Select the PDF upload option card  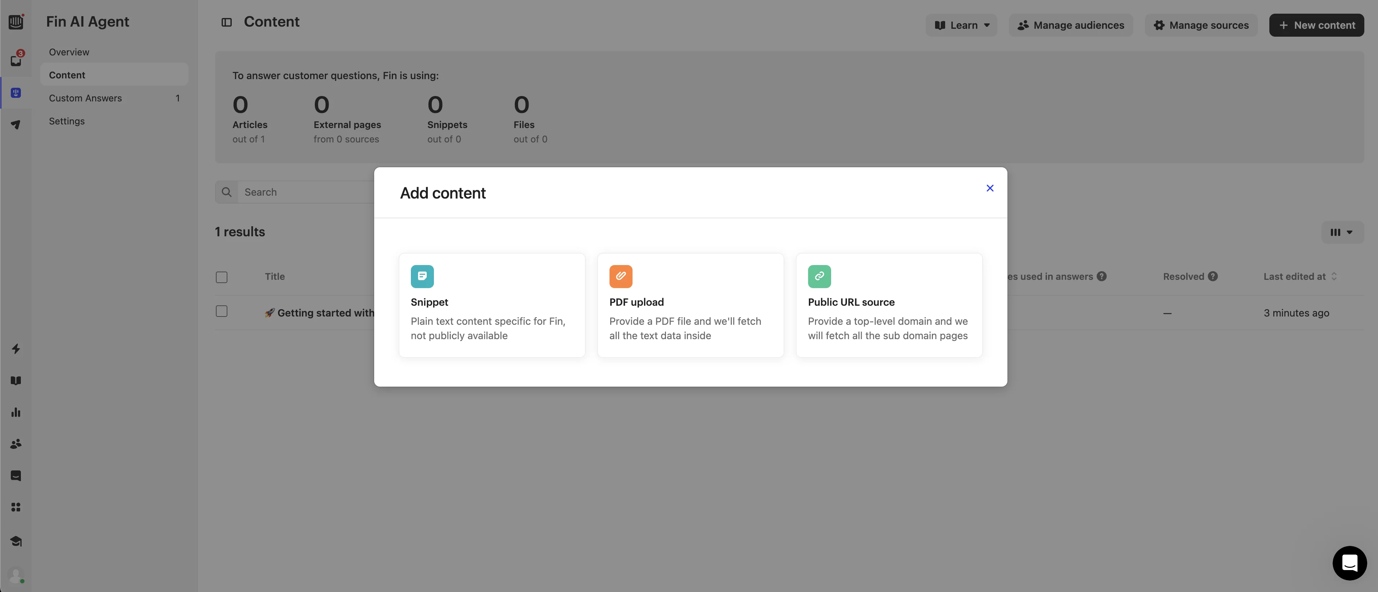[690, 305]
